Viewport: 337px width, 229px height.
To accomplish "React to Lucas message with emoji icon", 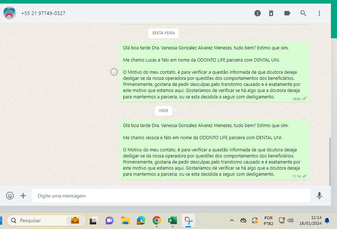I will click(114, 72).
